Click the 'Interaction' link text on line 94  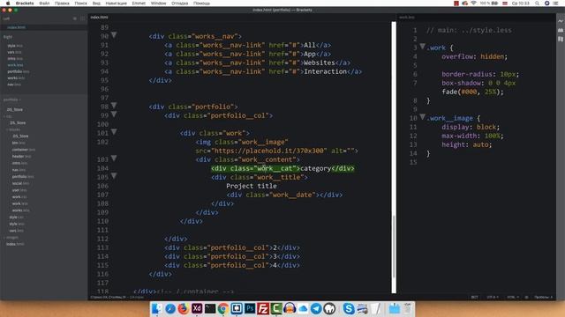pos(325,71)
